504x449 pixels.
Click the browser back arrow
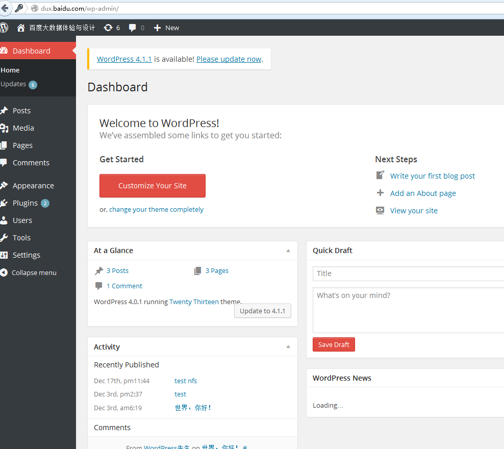pos(5,8)
